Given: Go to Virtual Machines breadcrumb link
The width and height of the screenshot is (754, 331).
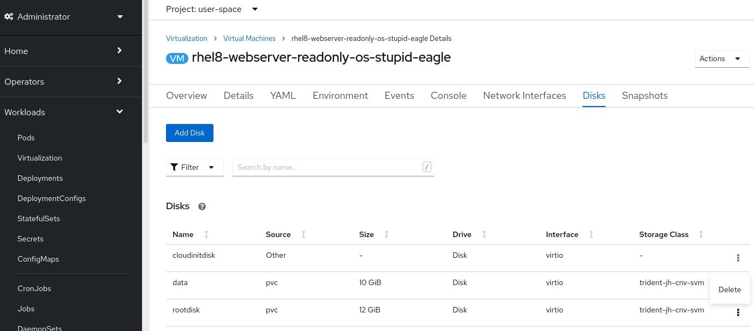Looking at the screenshot, I should [249, 38].
